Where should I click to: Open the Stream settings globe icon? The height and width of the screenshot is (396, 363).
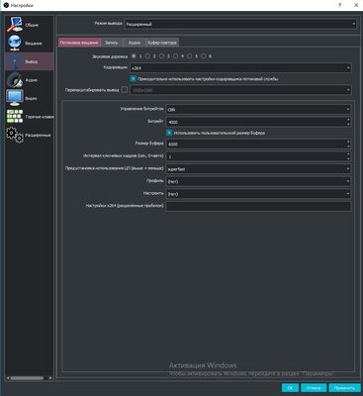tap(15, 43)
